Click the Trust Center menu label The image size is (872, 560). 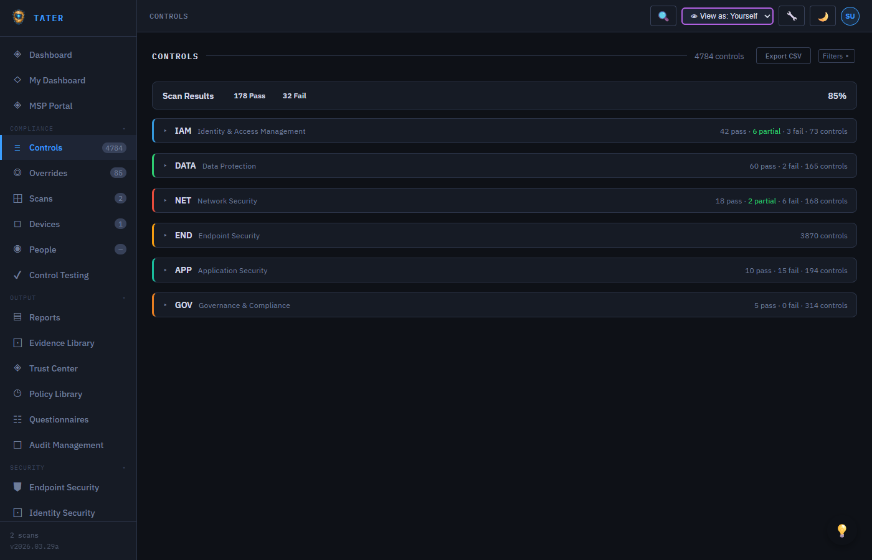(x=54, y=368)
